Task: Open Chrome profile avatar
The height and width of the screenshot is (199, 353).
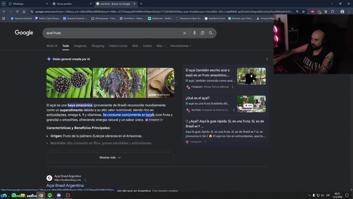Action: click(342, 12)
